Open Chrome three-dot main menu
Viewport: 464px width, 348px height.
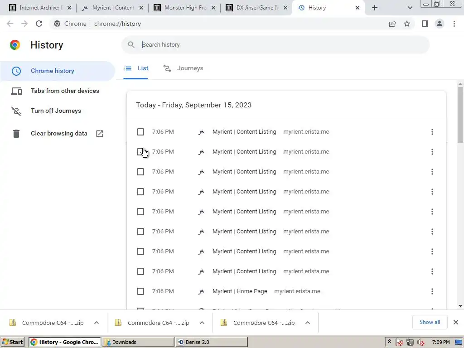[454, 24]
